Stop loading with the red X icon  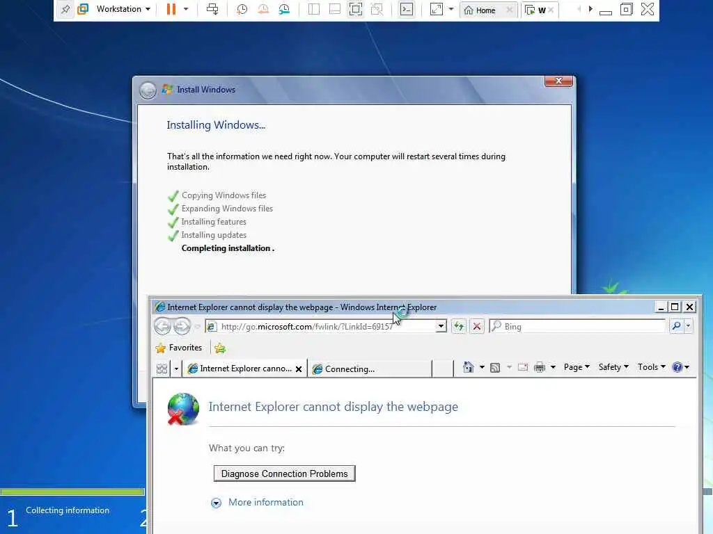476,326
